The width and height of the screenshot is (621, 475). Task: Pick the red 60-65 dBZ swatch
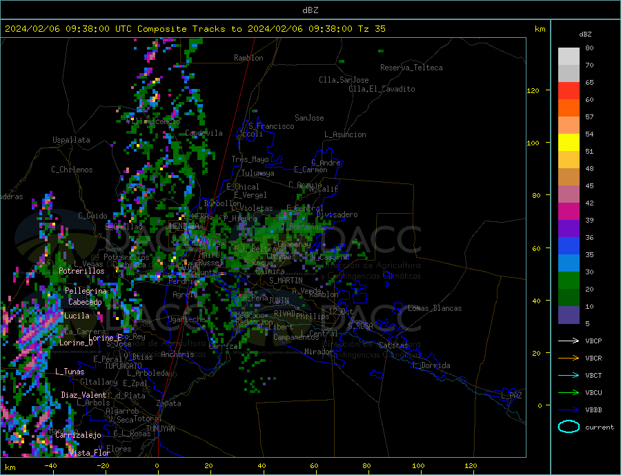[x=569, y=91]
